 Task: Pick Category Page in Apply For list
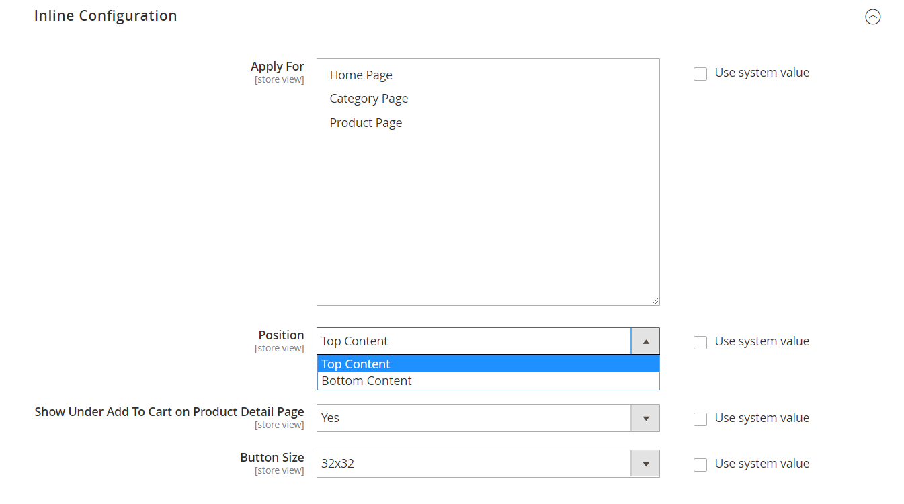369,99
